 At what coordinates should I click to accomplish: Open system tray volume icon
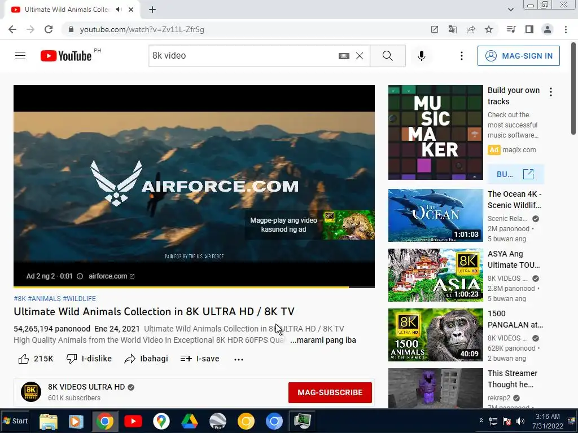(520, 421)
